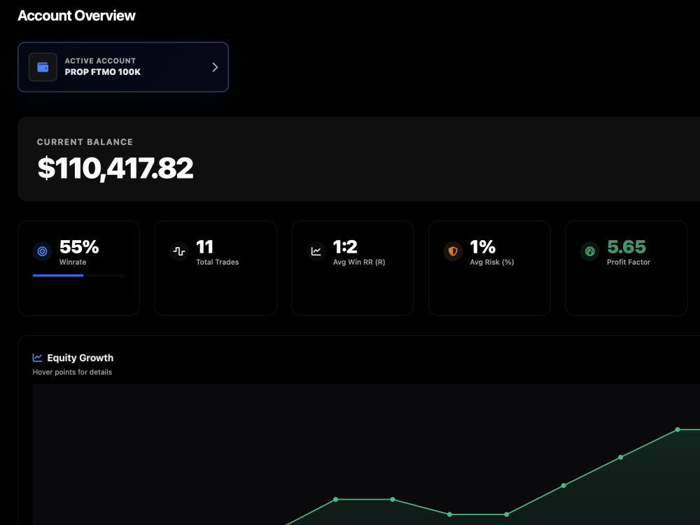Click the 1% average risk value

pos(482,247)
